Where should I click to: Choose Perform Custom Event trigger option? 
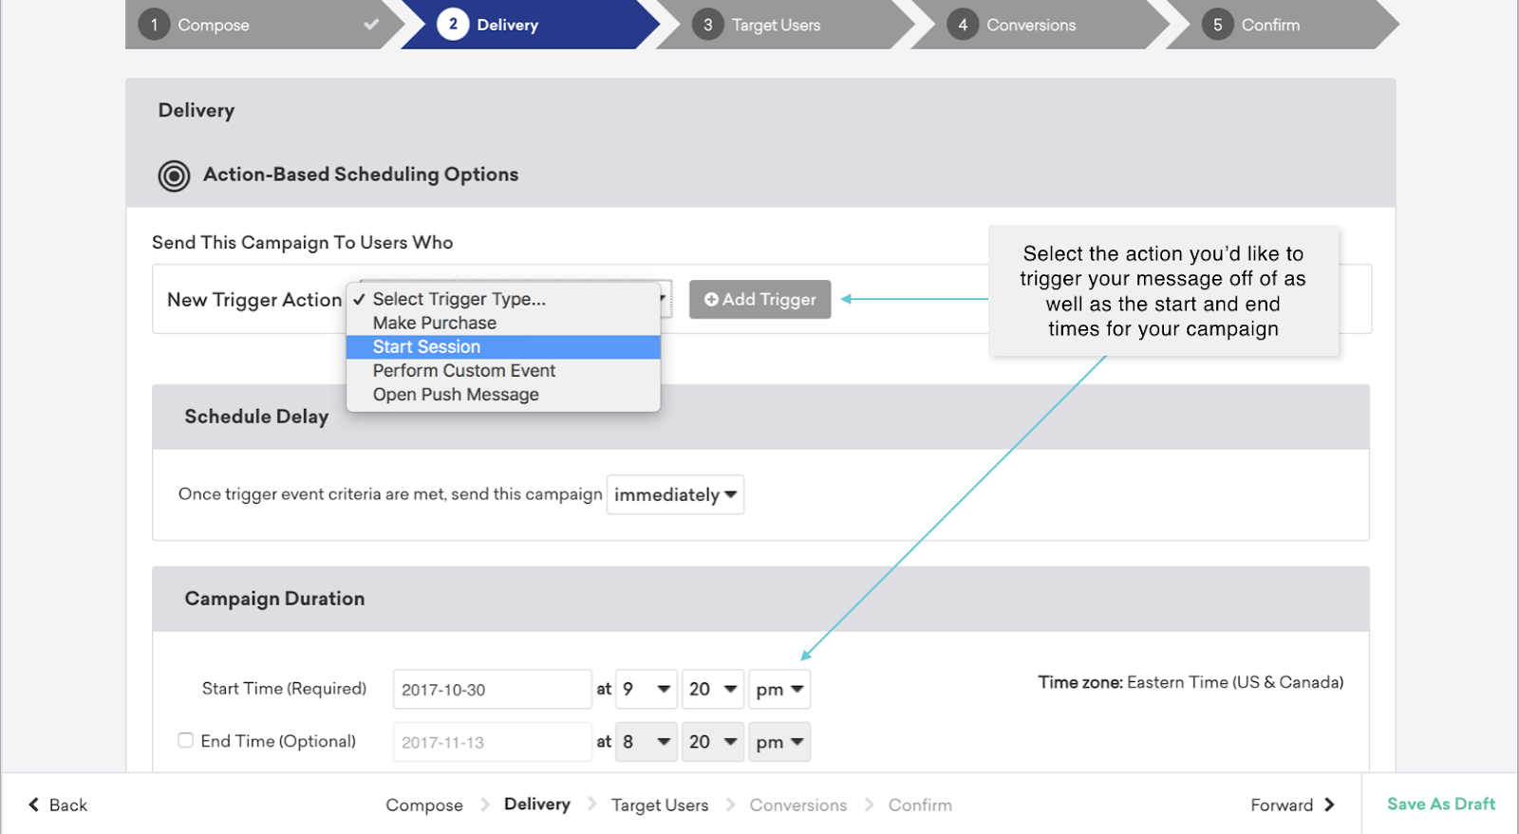[463, 371]
